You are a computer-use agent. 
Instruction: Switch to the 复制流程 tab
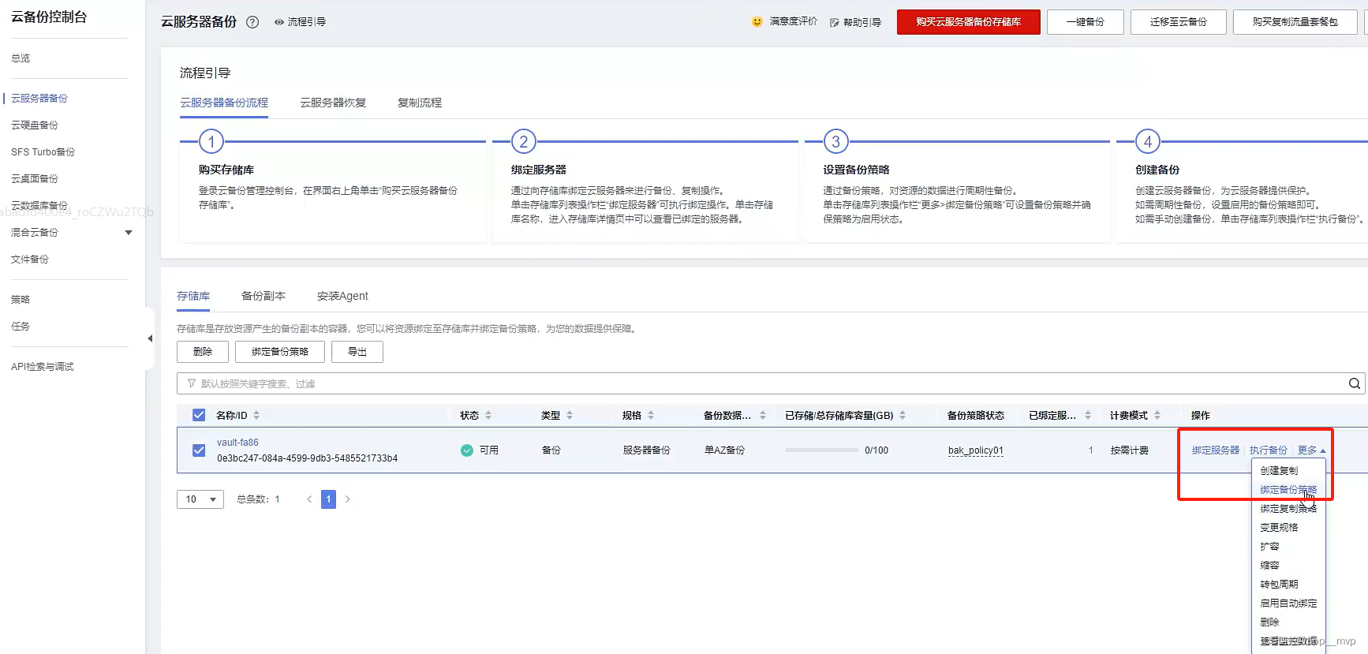click(420, 103)
